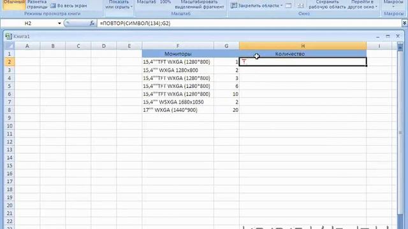This screenshot has width=408, height=229.
Task: Click the quantity cell showing 20
Action: (226, 110)
